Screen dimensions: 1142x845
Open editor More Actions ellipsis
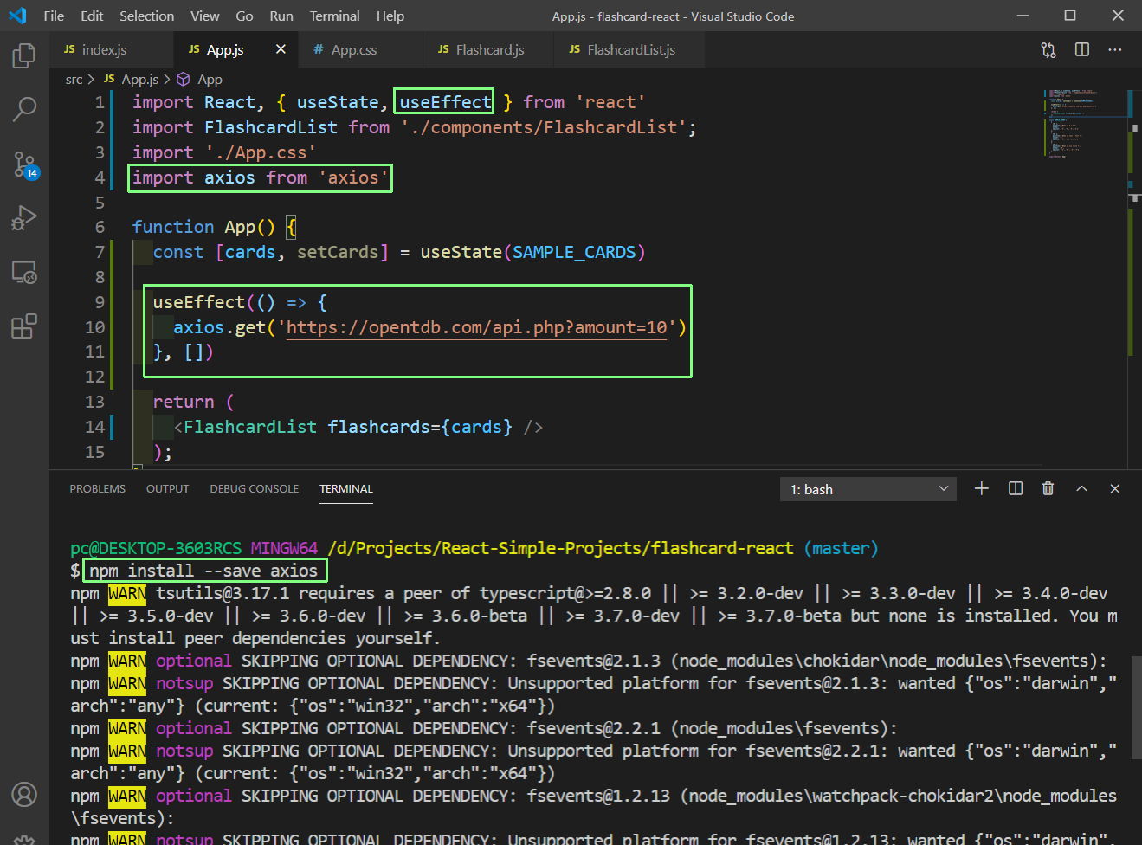click(x=1115, y=50)
